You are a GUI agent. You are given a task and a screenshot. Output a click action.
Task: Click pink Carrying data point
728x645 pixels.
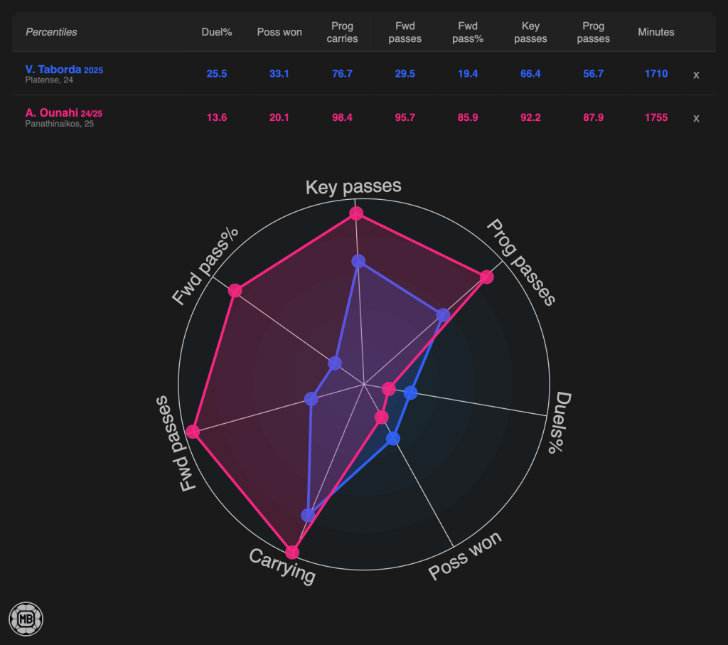(x=292, y=552)
